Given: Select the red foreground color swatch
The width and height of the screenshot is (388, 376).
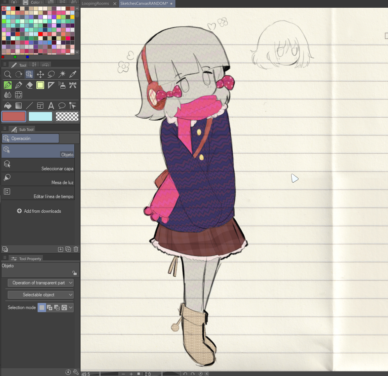Looking at the screenshot, I should (14, 116).
